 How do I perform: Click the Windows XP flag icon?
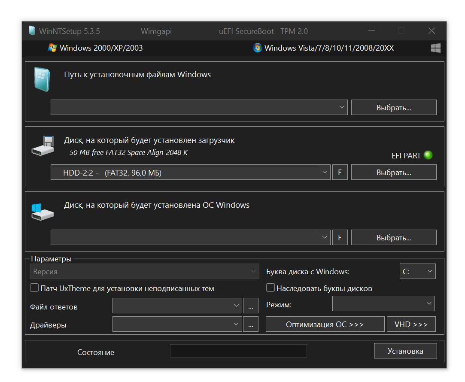click(x=52, y=48)
